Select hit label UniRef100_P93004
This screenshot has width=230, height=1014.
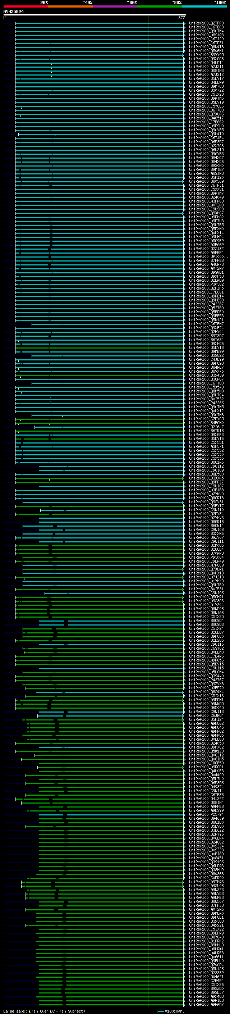pos(206,558)
